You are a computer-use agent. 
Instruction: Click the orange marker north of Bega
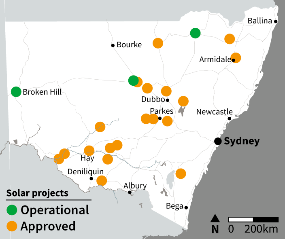pos(181,173)
